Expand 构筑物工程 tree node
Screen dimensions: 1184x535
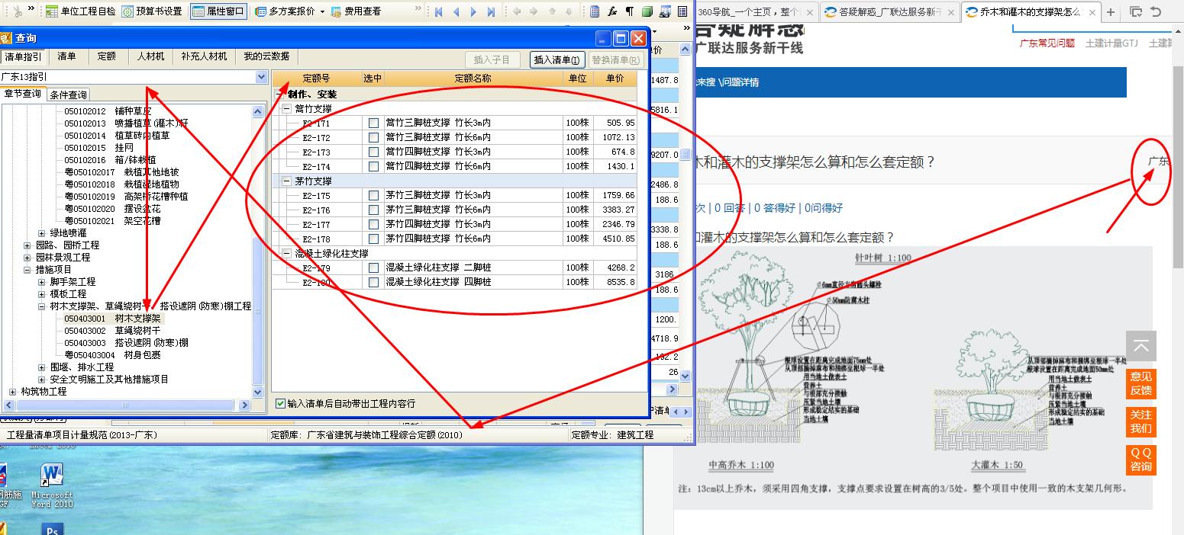pos(13,392)
